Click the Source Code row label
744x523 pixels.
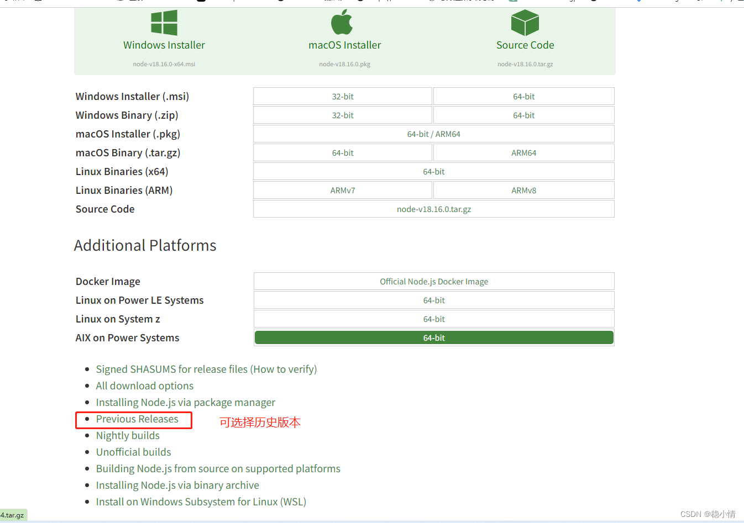point(105,209)
